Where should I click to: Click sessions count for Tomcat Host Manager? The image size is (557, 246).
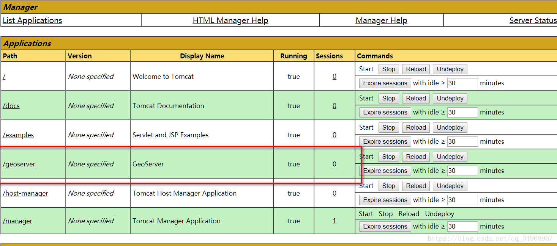335,193
